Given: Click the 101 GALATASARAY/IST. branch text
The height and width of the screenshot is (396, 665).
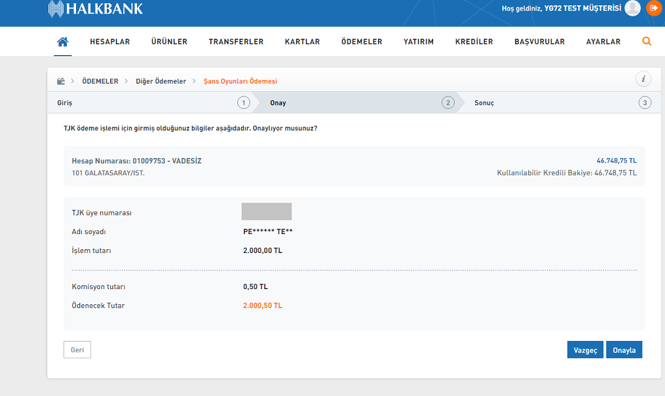Looking at the screenshot, I should (x=108, y=173).
